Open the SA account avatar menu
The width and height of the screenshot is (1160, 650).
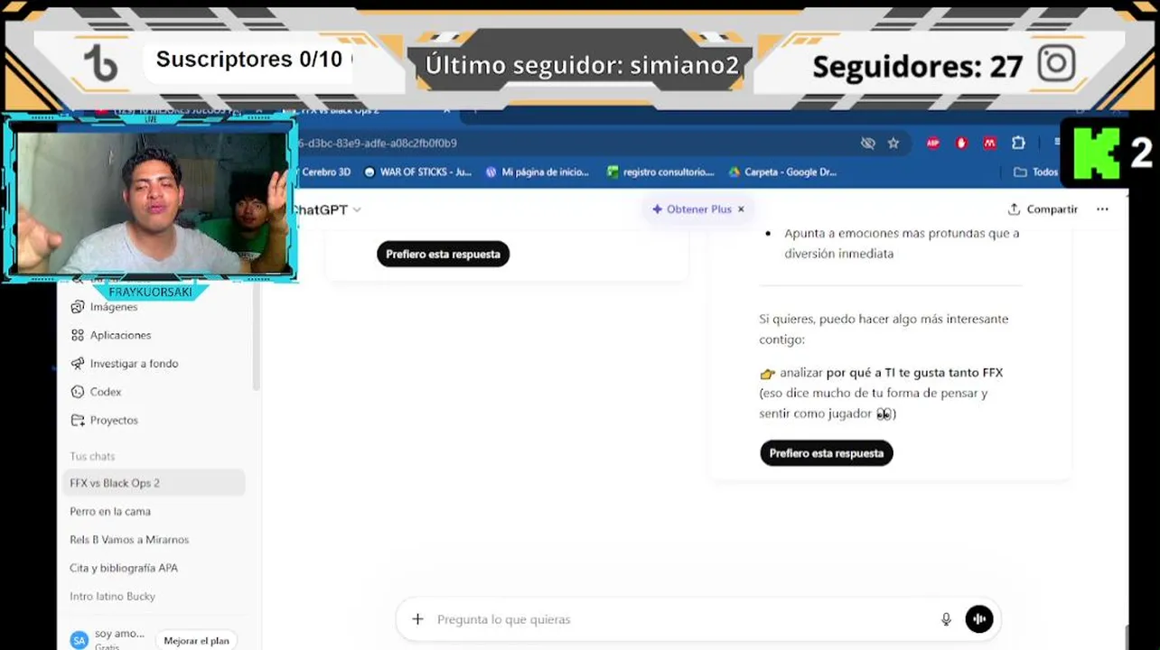point(80,640)
